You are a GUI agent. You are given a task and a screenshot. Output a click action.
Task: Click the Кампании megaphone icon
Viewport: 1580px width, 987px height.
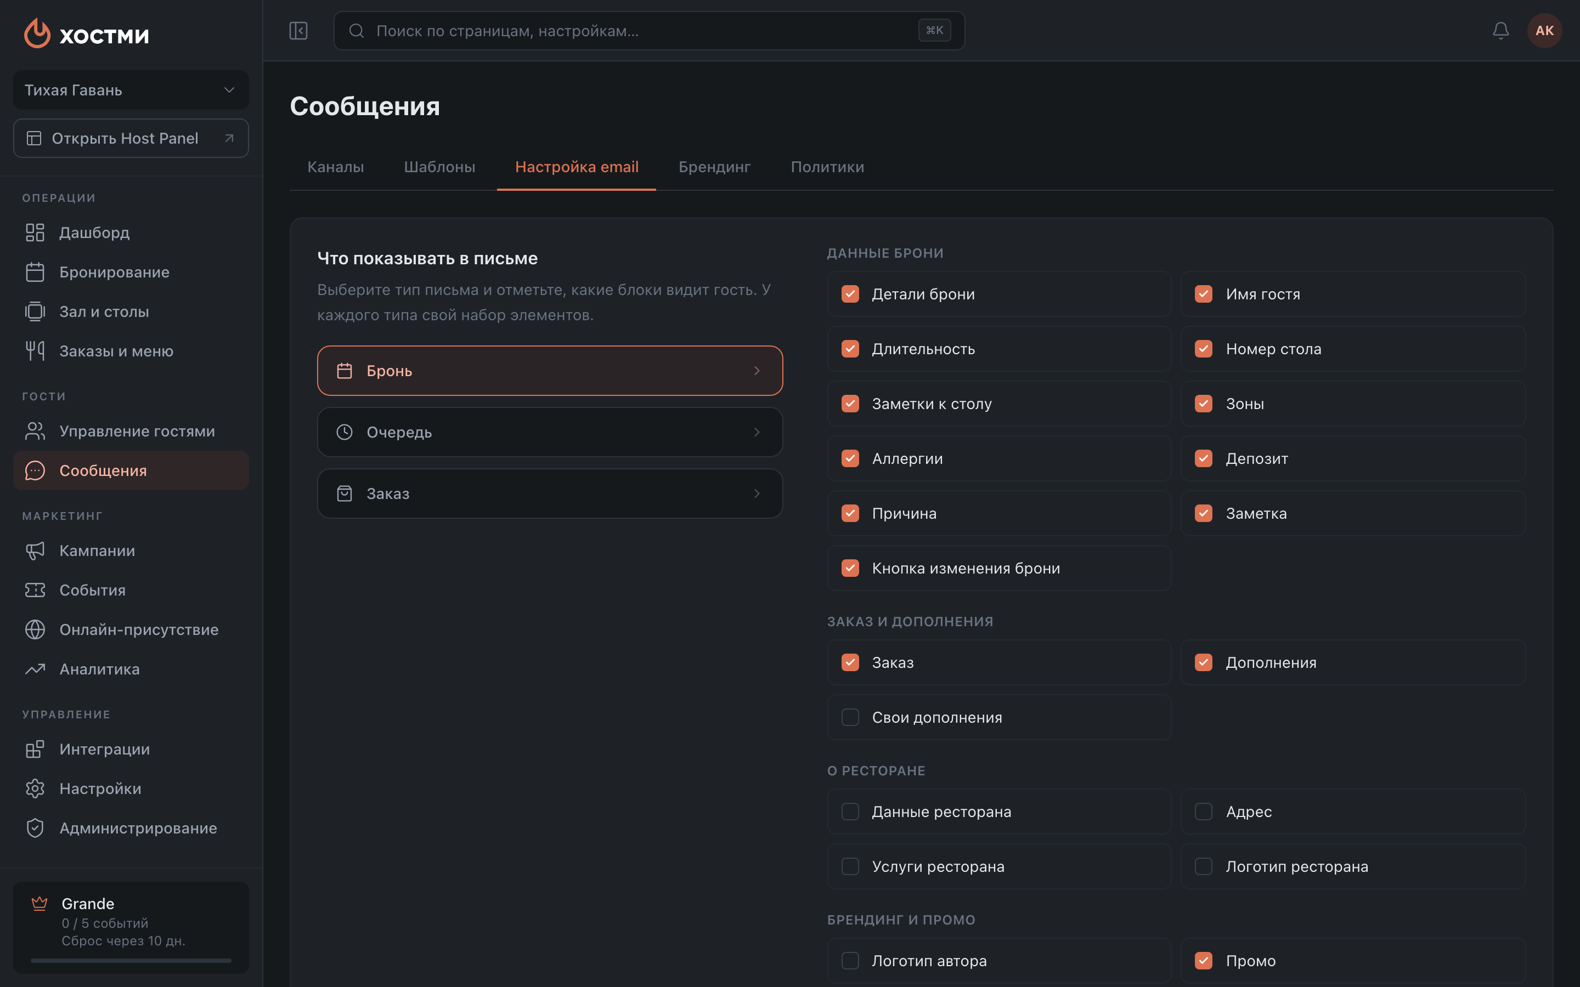[35, 551]
